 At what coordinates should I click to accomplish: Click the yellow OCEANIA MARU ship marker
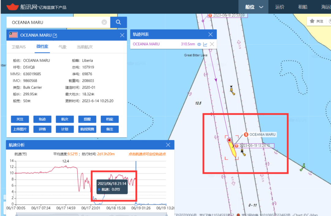click(x=233, y=149)
